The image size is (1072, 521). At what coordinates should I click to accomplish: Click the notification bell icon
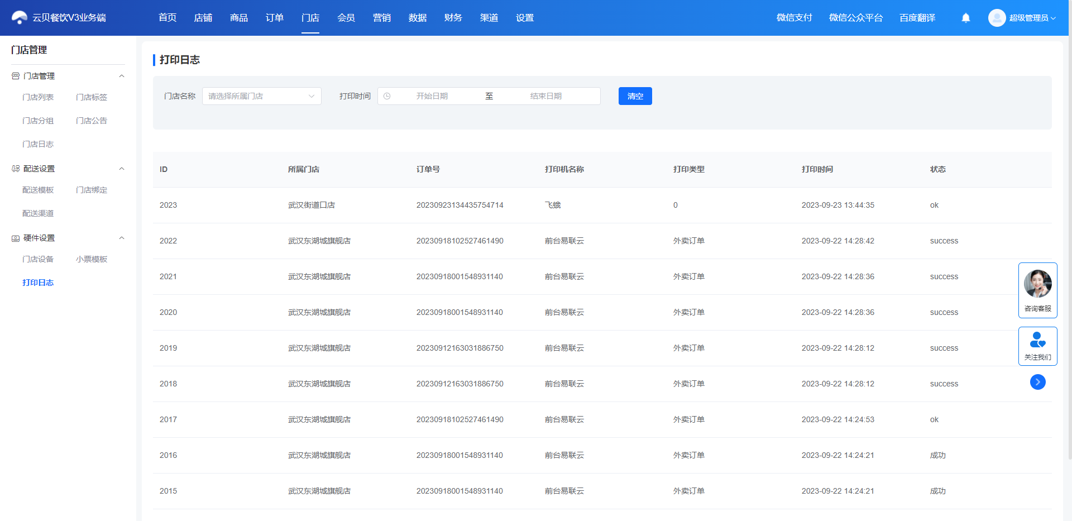point(966,18)
